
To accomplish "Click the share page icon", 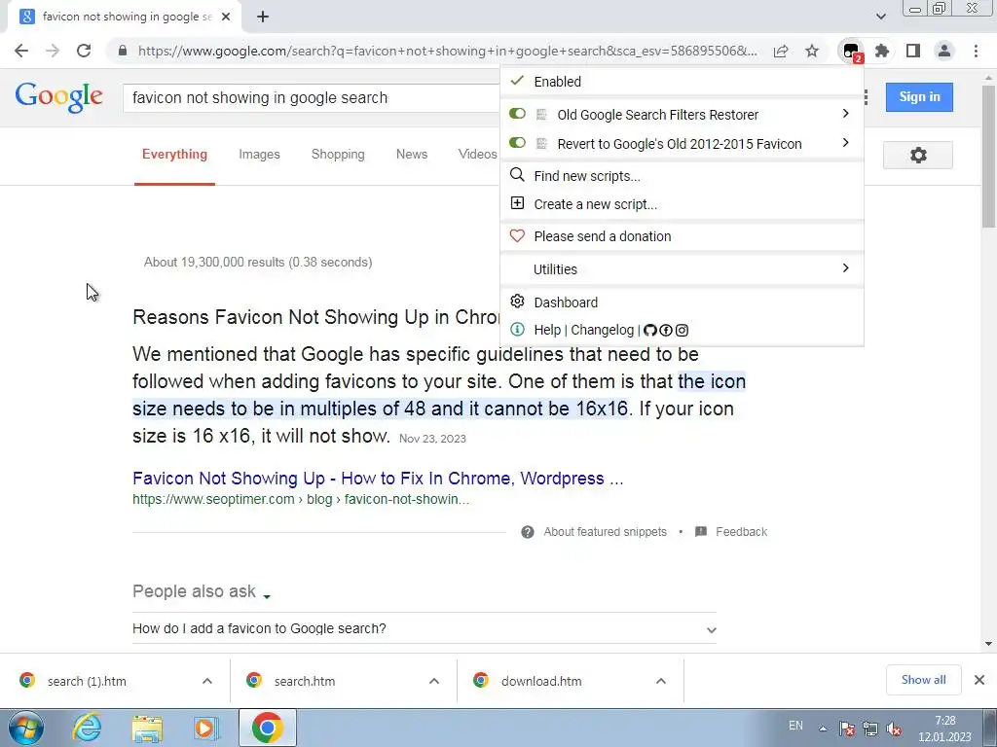I will point(781,51).
